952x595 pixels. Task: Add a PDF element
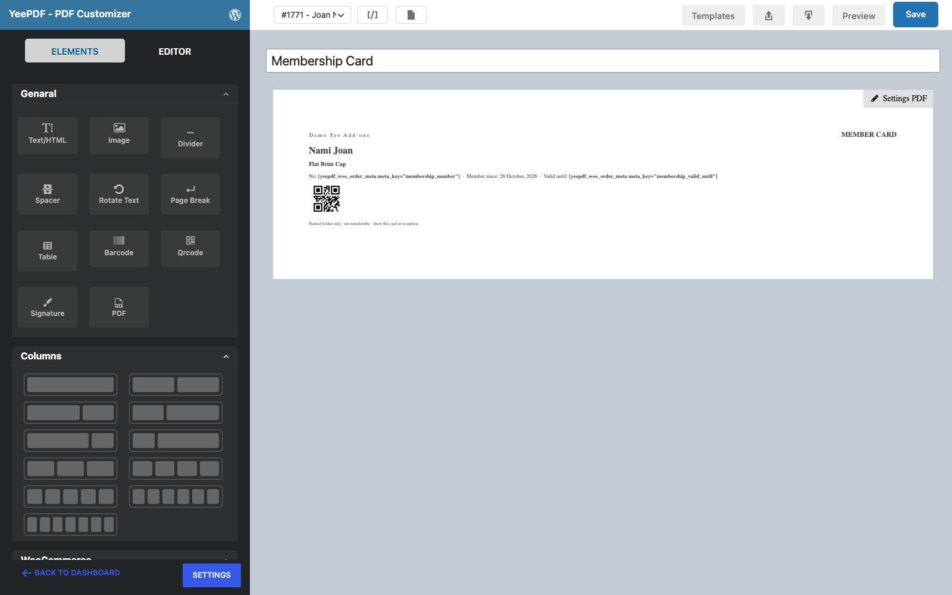click(x=119, y=307)
